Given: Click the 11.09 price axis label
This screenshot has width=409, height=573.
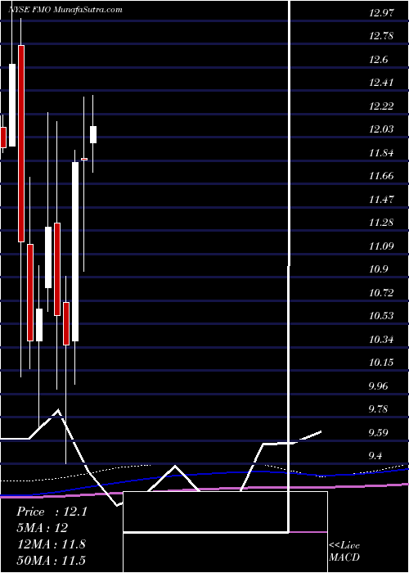Looking at the screenshot, I should (382, 246).
